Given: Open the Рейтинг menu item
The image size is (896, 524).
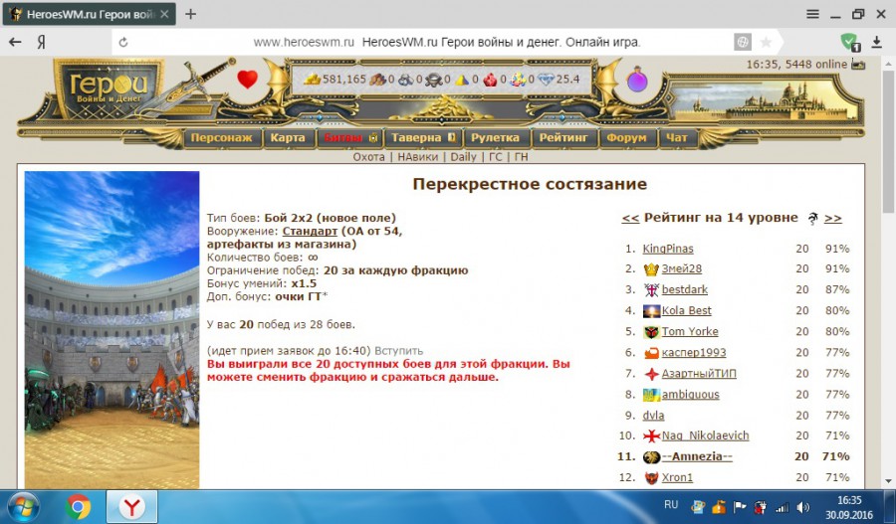Looking at the screenshot, I should coord(564,138).
